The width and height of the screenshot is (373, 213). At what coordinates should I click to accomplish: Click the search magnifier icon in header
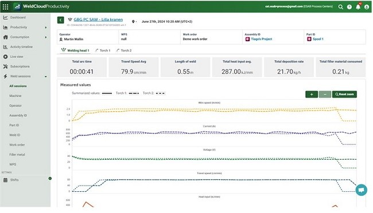341,7
